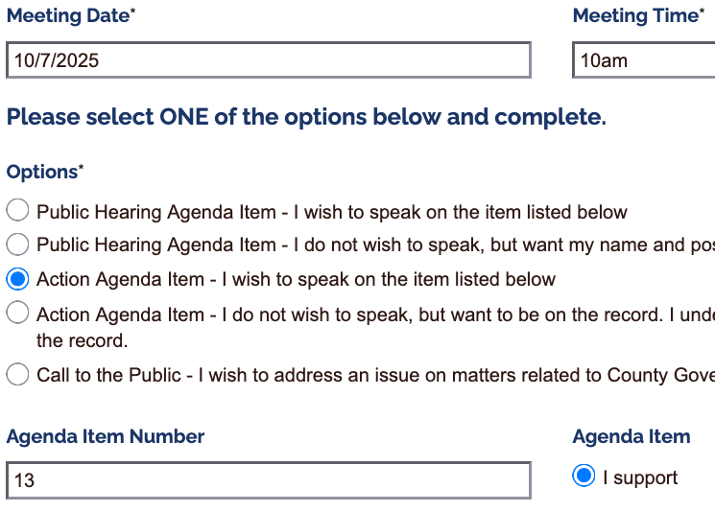
Task: Click the 'Agenda Item Number' label
Action: coord(106,436)
